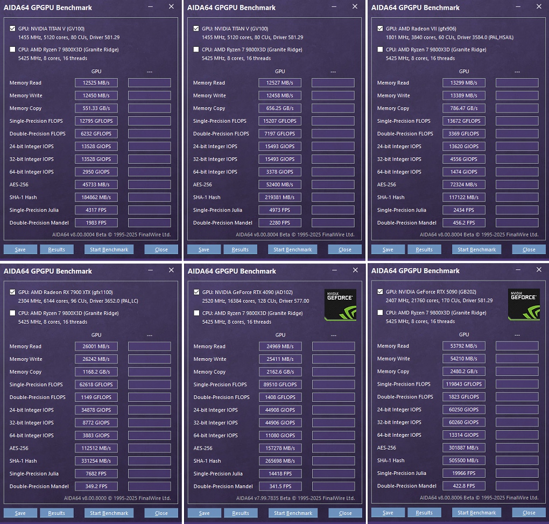
Task: Click Close button in TITAN V 45733 MB/s AES window
Action: coord(161,249)
